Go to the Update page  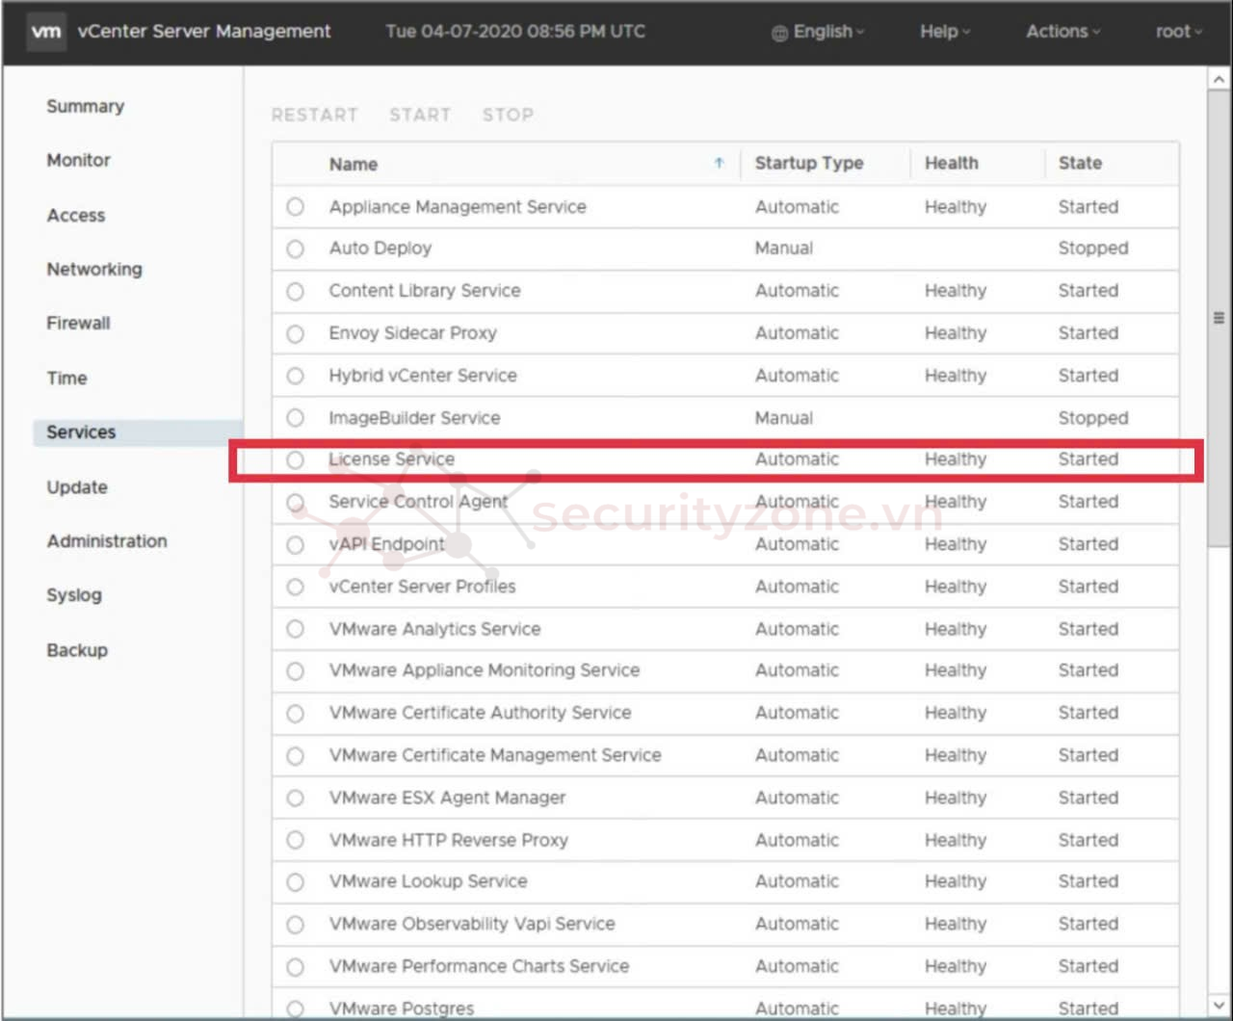[x=77, y=486]
